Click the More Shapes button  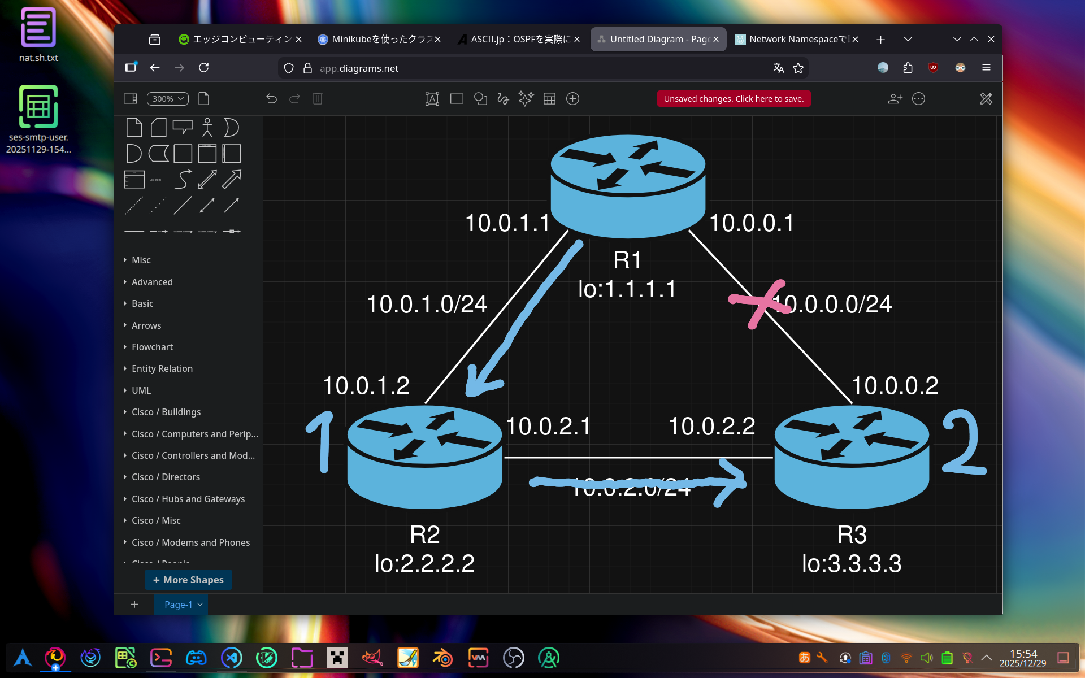[188, 580]
